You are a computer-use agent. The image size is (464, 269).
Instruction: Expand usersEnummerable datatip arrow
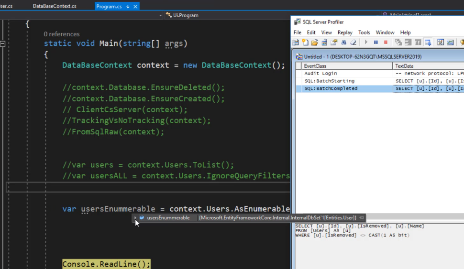click(135, 217)
